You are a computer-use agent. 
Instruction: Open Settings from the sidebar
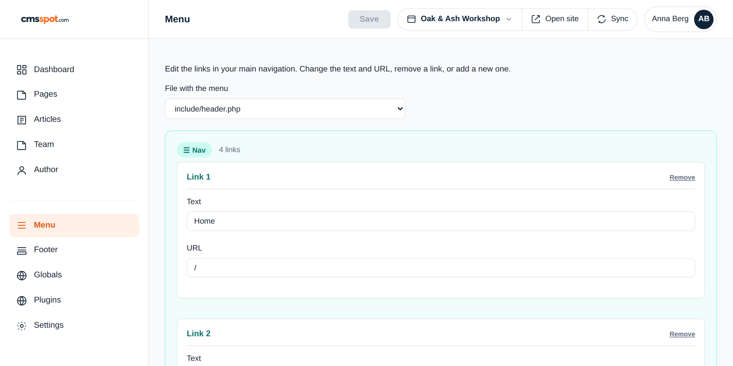tap(74, 325)
